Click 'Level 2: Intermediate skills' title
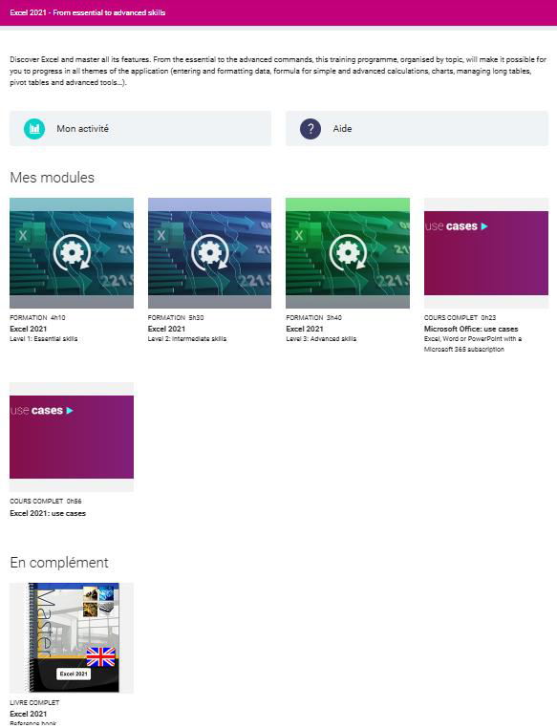This screenshot has height=728, width=557. click(x=187, y=339)
